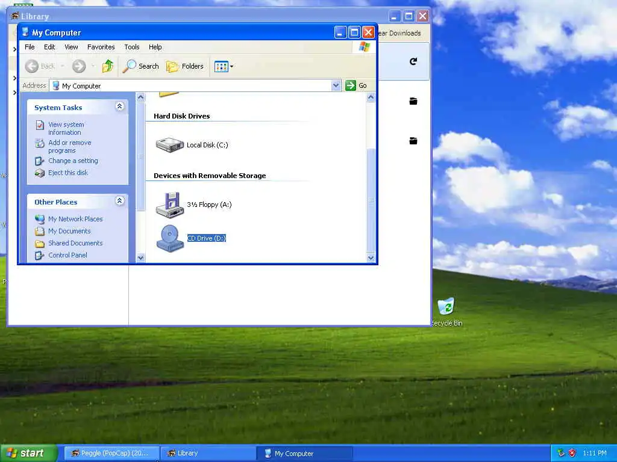Click the My Computer taskbar button
617x462 pixels.
(304, 454)
